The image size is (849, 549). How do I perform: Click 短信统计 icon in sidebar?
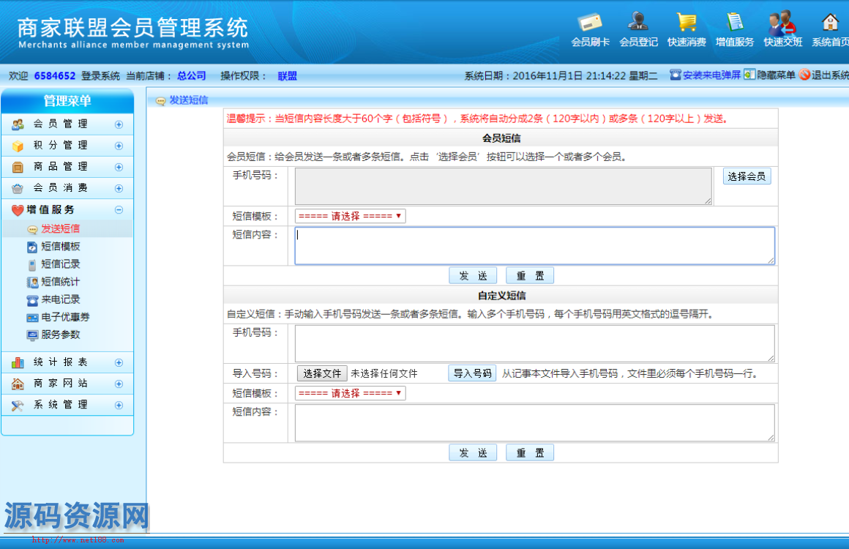coord(32,282)
